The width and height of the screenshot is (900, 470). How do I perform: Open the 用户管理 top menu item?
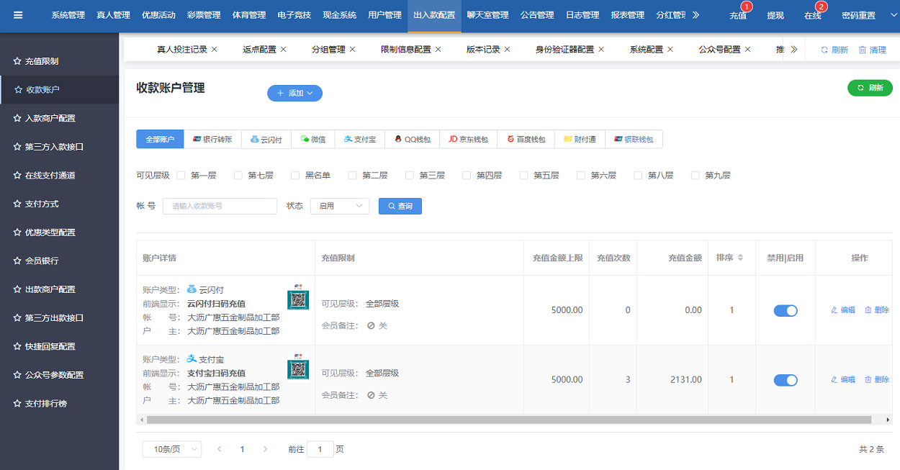(384, 15)
